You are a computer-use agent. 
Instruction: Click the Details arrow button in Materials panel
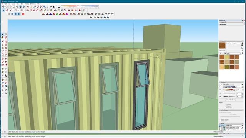click(x=242, y=53)
